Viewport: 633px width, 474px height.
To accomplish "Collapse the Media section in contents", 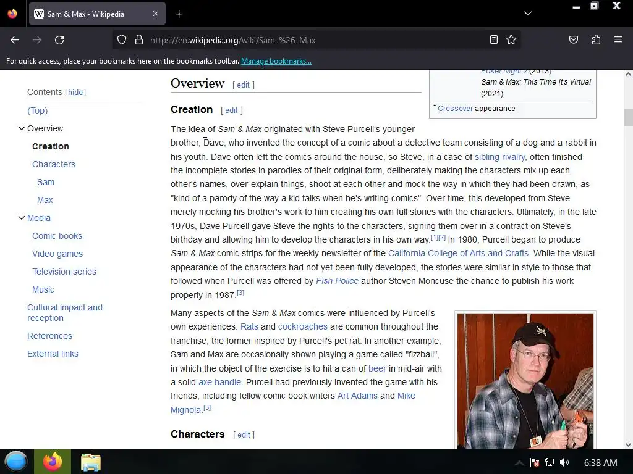I will point(22,218).
